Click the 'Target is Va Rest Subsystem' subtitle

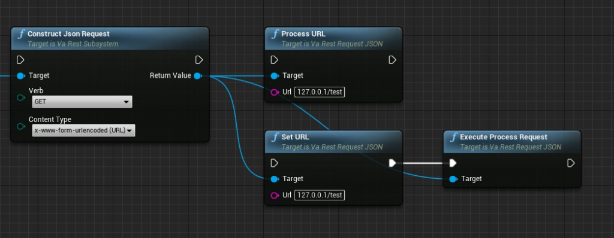click(x=73, y=44)
